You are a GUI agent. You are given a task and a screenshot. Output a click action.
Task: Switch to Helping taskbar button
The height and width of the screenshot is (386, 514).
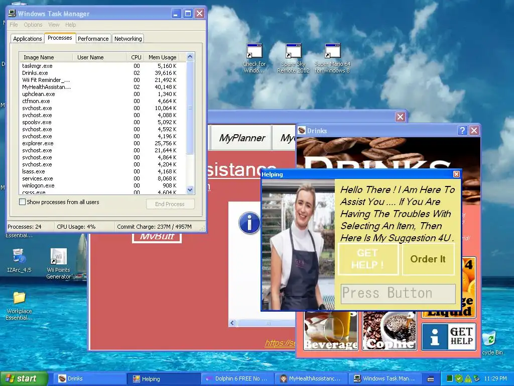[x=164, y=379]
